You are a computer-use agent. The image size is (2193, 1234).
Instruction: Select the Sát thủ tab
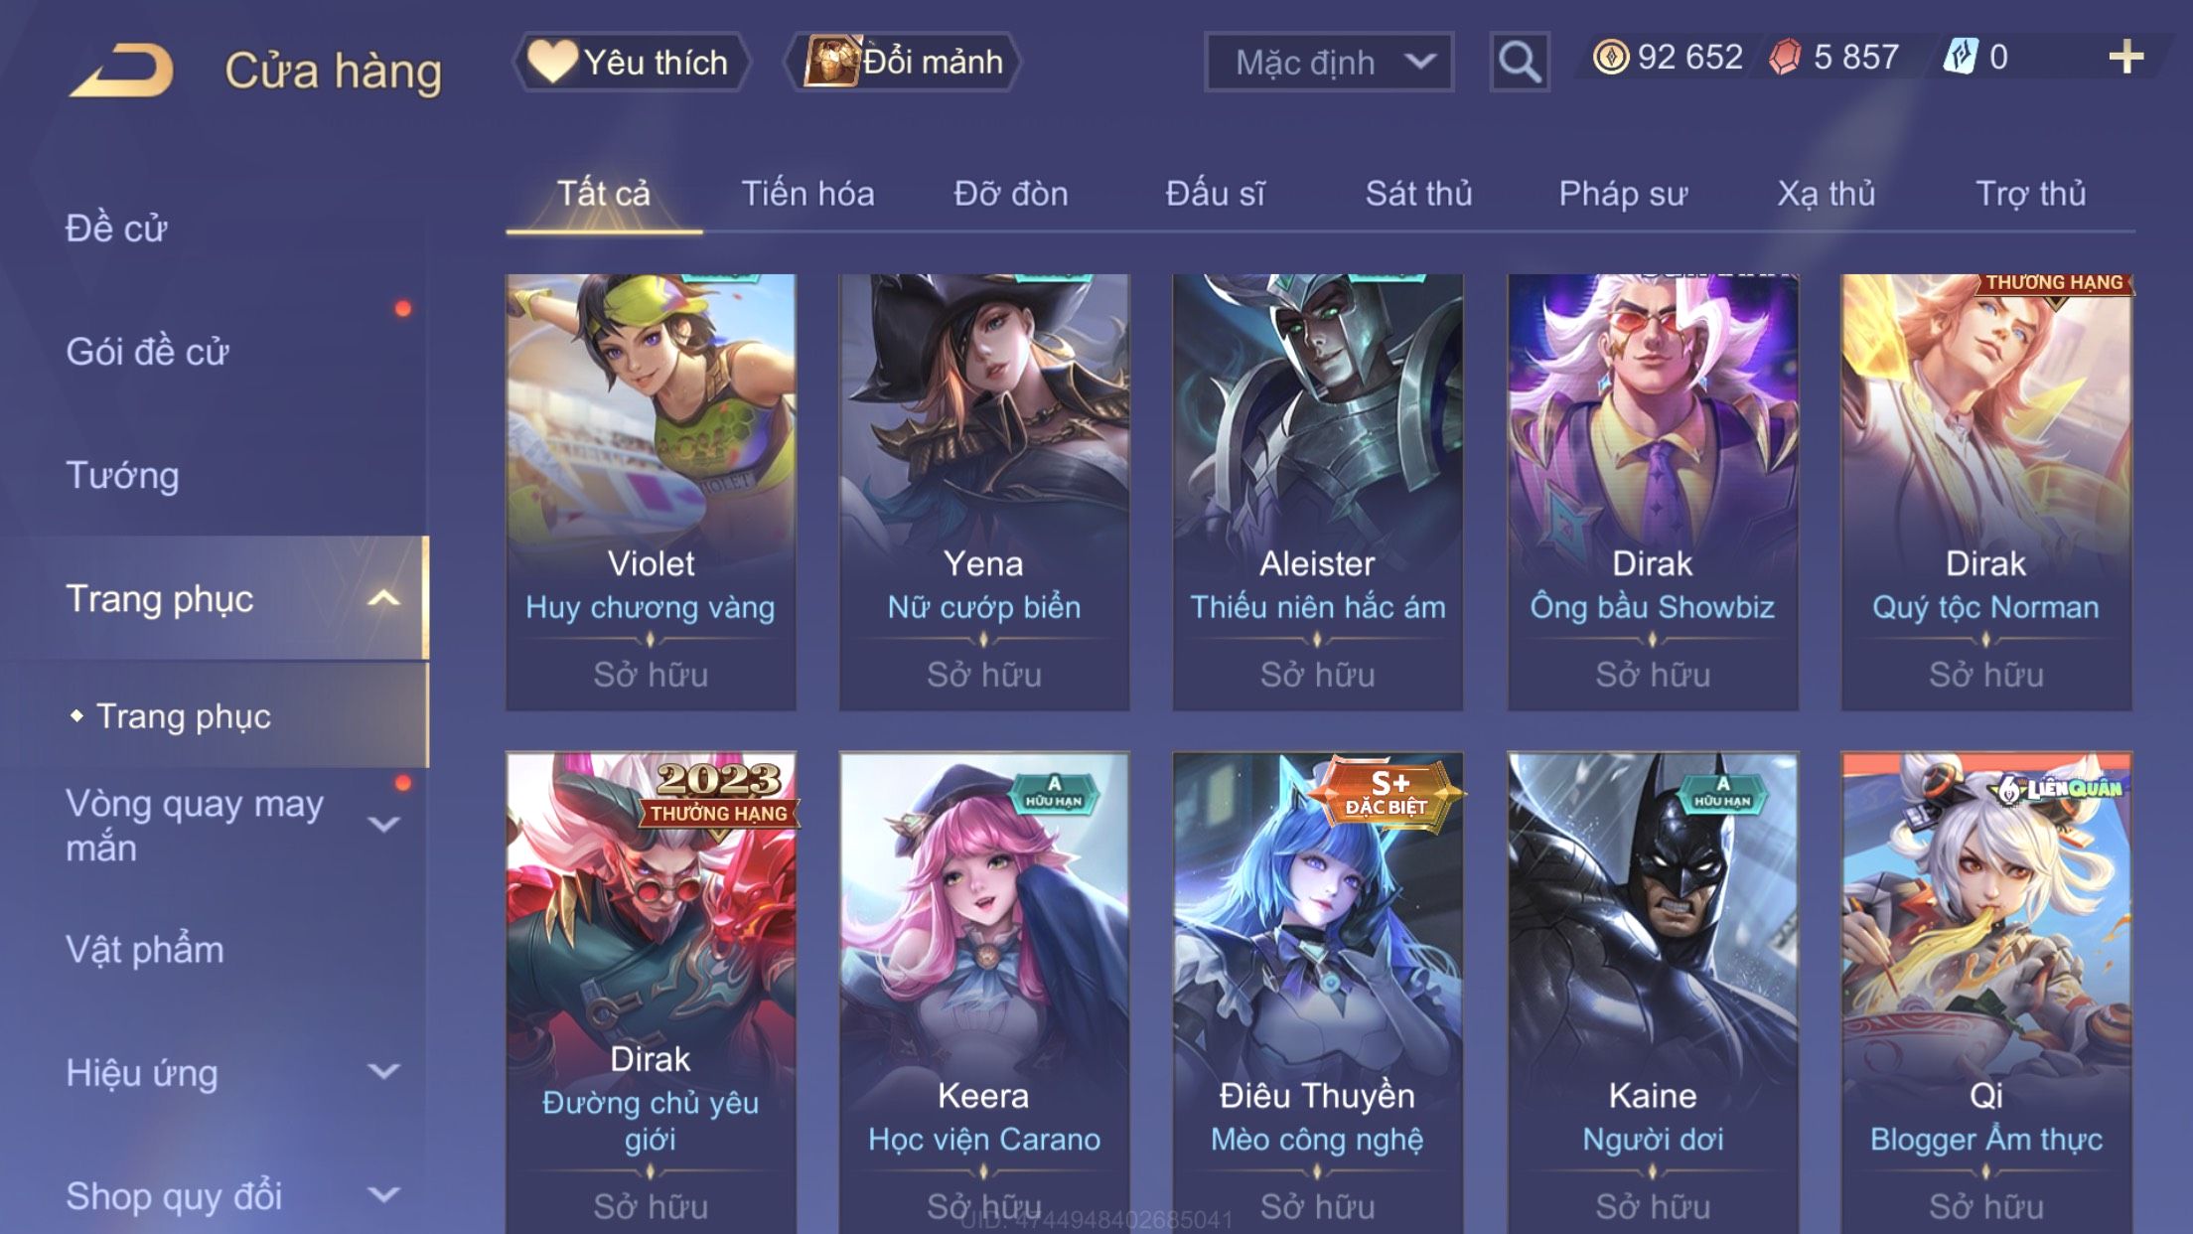click(1418, 194)
